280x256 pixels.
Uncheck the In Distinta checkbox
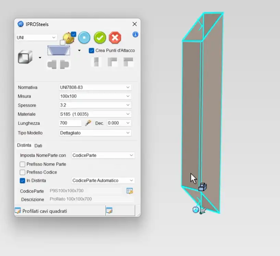tap(23, 181)
